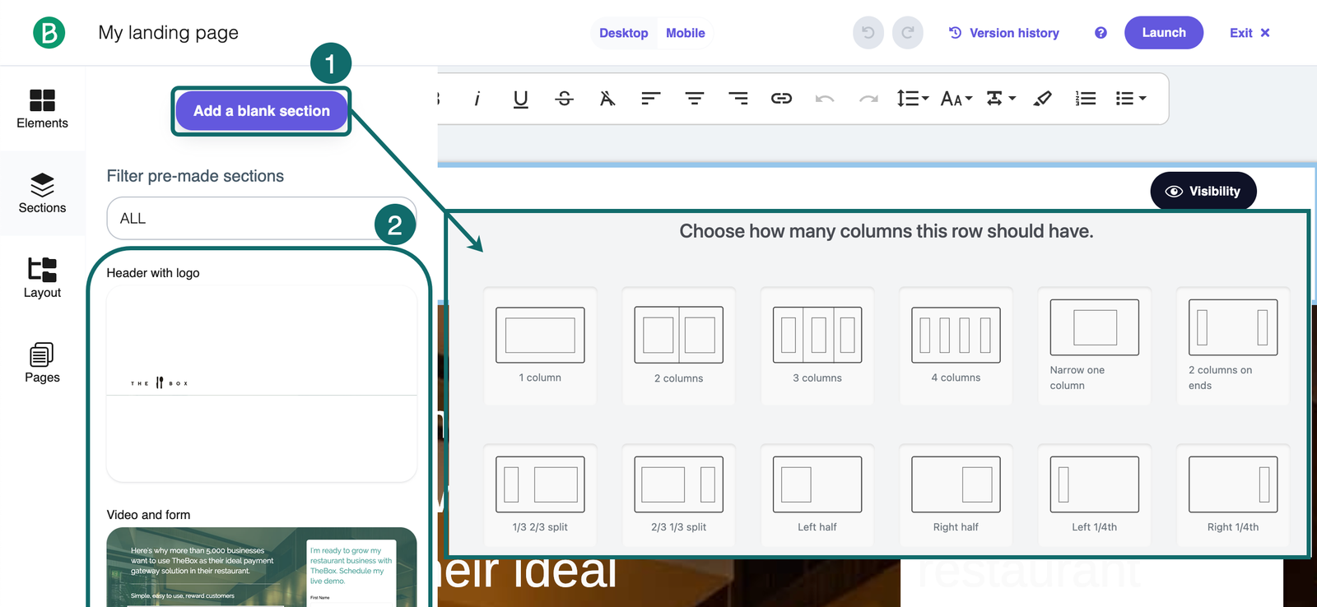Apply strikethrough formatting
This screenshot has width=1317, height=607.
pyautogui.click(x=564, y=99)
